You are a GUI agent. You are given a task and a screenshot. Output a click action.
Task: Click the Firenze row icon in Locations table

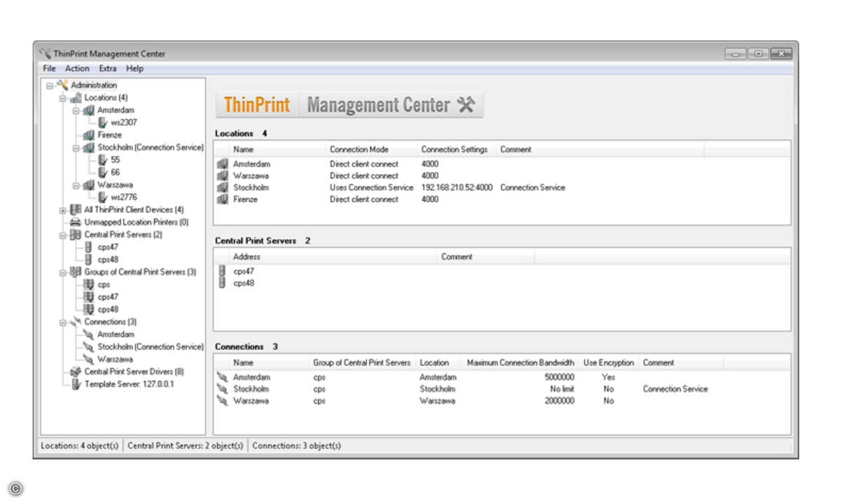coord(222,199)
